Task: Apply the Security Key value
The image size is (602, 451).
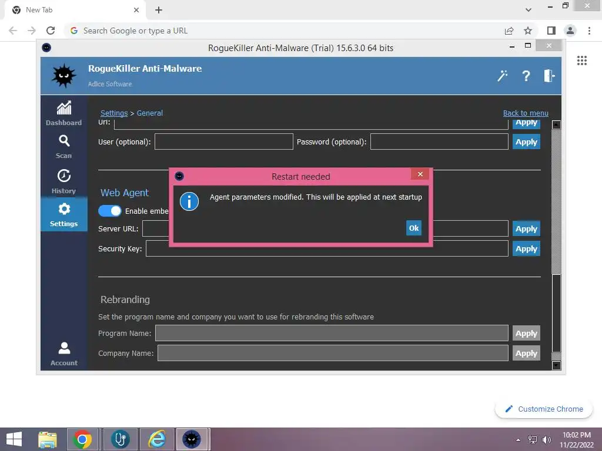Action: coord(526,249)
